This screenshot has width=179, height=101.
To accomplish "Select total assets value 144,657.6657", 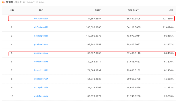I will [x=94, y=19].
